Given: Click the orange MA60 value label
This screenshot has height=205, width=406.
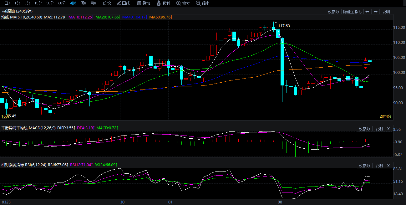Looking at the screenshot, I should point(161,17).
